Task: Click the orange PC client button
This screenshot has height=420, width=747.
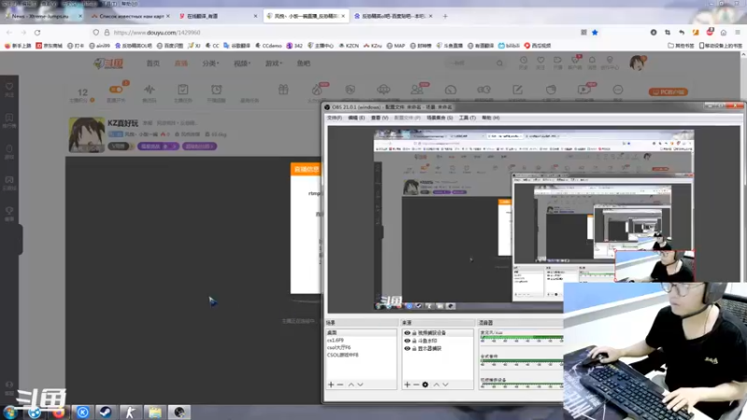Action: [668, 91]
